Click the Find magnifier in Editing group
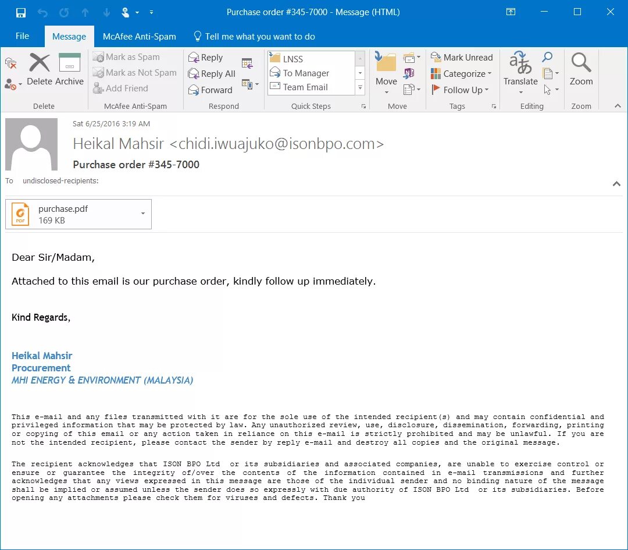 (547, 57)
